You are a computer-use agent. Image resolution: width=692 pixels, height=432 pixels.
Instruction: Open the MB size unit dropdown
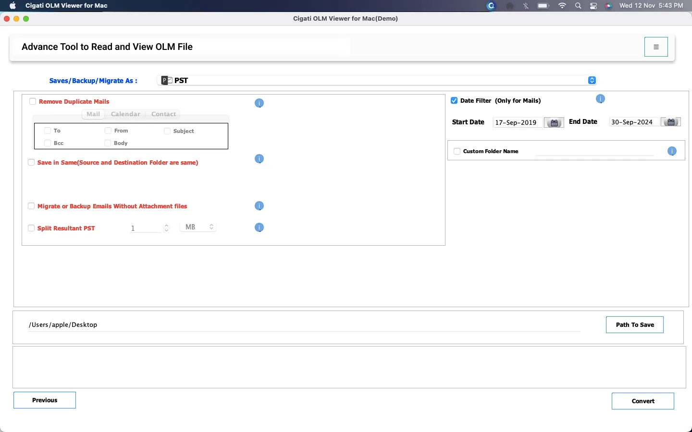(198, 227)
